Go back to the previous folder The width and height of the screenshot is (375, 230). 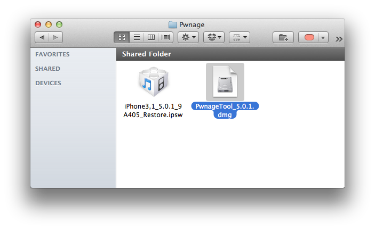click(42, 37)
